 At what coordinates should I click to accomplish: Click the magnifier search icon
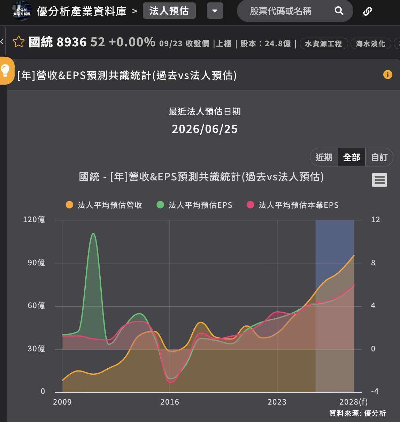click(339, 11)
